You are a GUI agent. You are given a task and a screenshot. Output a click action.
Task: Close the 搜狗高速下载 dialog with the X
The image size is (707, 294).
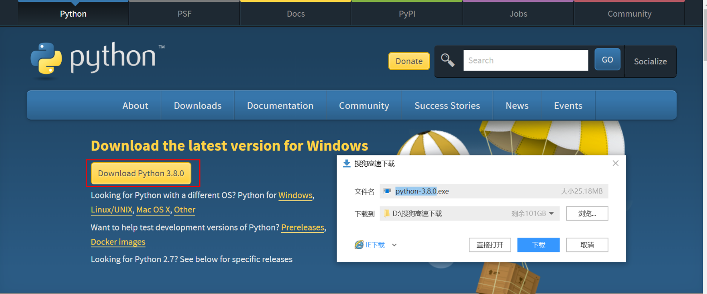click(x=615, y=164)
